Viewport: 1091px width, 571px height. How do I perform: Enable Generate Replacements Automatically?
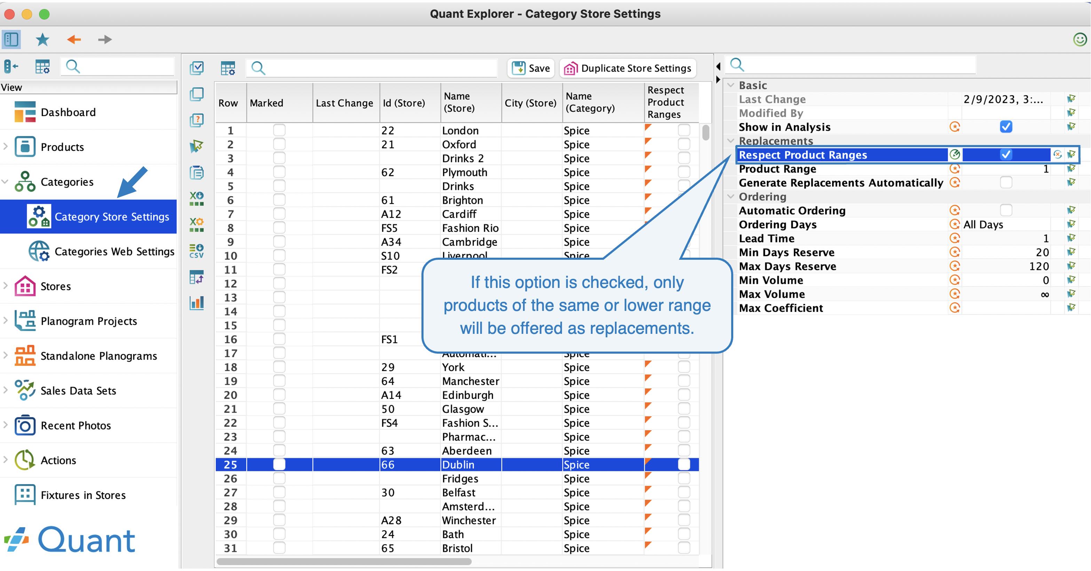pos(1006,183)
